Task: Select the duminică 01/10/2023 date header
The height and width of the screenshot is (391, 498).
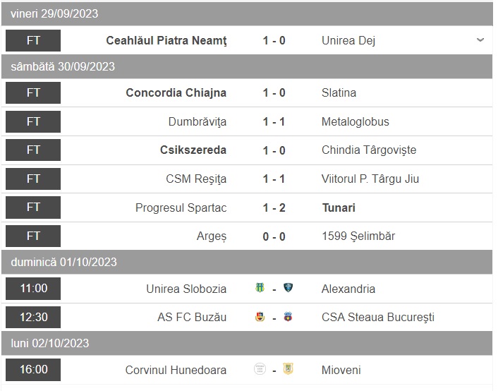Action: coord(64,262)
